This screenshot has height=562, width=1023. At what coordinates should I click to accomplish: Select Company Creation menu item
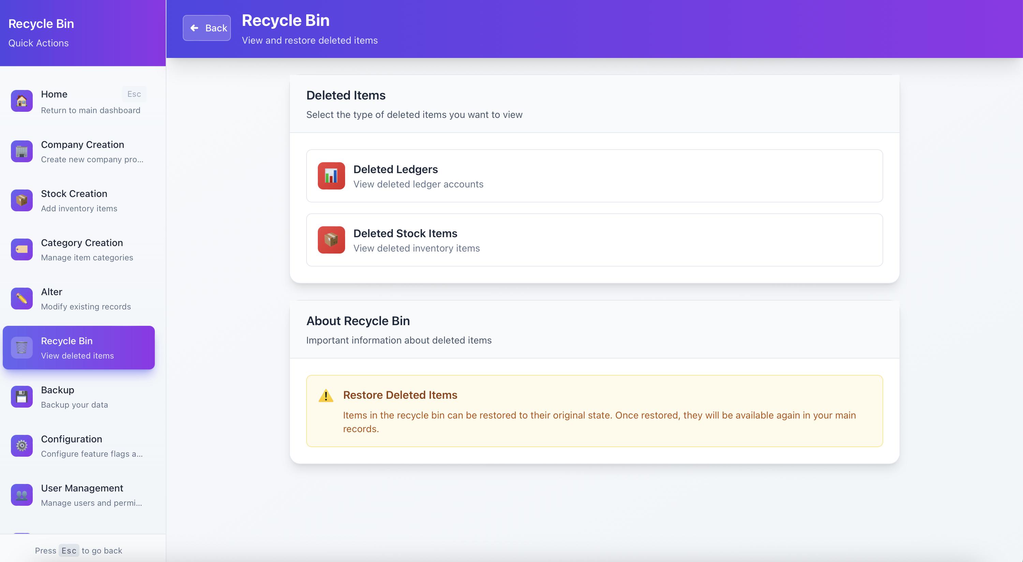[x=83, y=151]
